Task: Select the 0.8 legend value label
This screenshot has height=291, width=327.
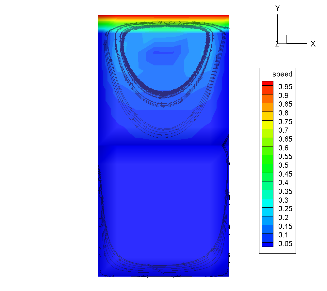Action: (x=283, y=113)
